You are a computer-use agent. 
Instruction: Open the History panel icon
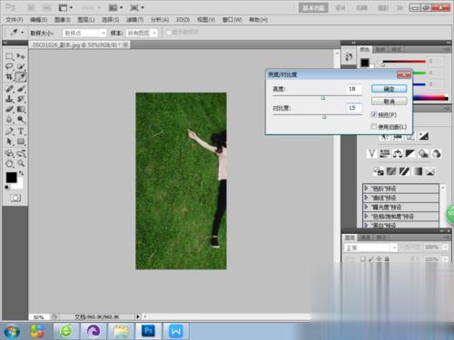point(349,57)
